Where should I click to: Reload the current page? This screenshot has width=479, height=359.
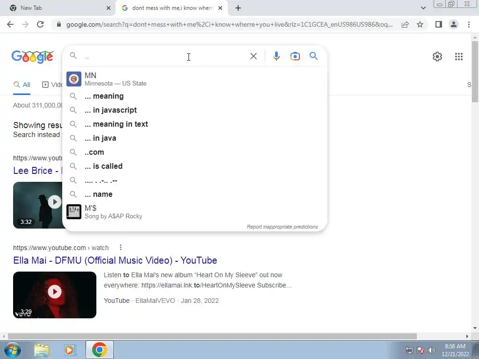pos(40,24)
